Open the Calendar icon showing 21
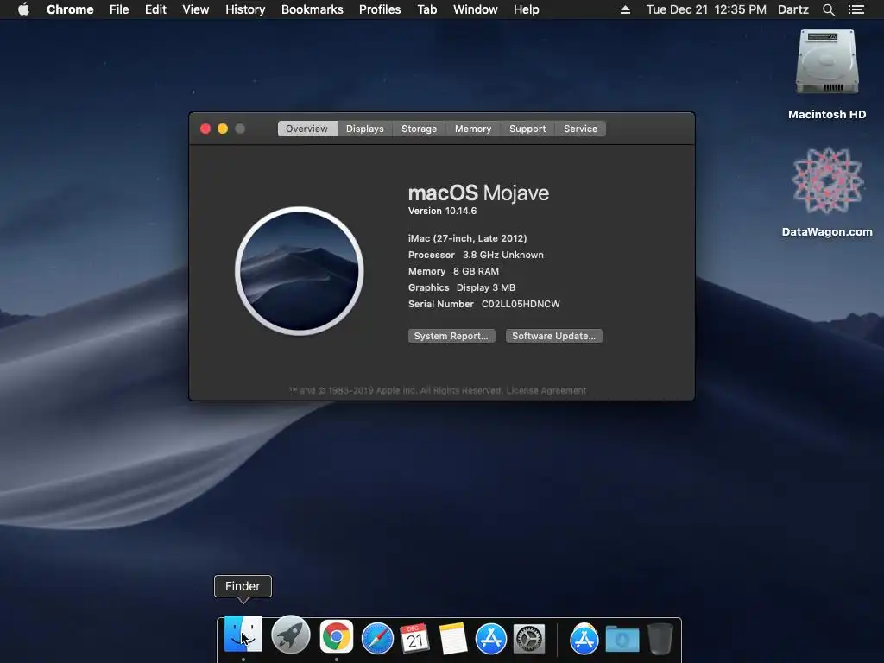 coord(415,638)
